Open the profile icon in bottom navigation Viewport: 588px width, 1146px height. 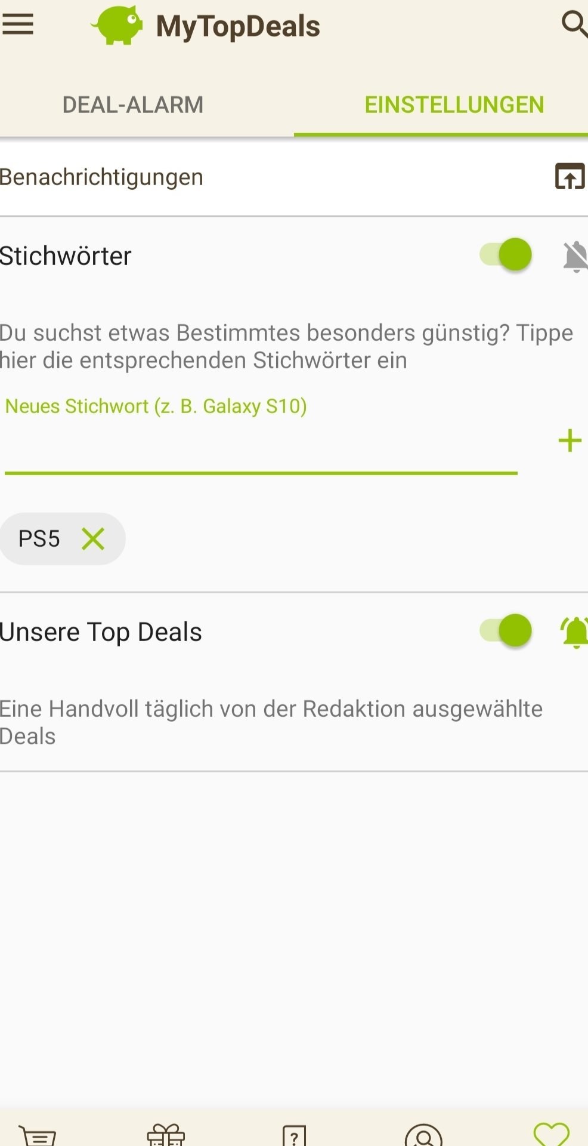coord(423,1135)
